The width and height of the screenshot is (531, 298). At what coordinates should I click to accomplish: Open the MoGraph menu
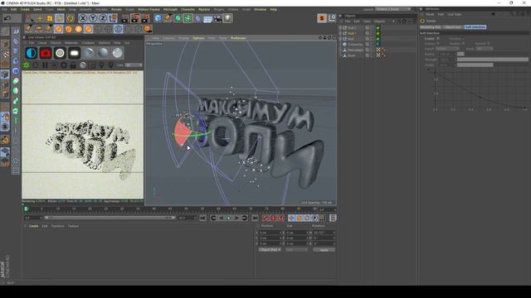(x=170, y=9)
